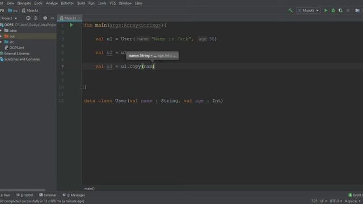Open the UTF-8 encoding selector
Image resolution: width=363 pixels, height=204 pixels.
336,201
